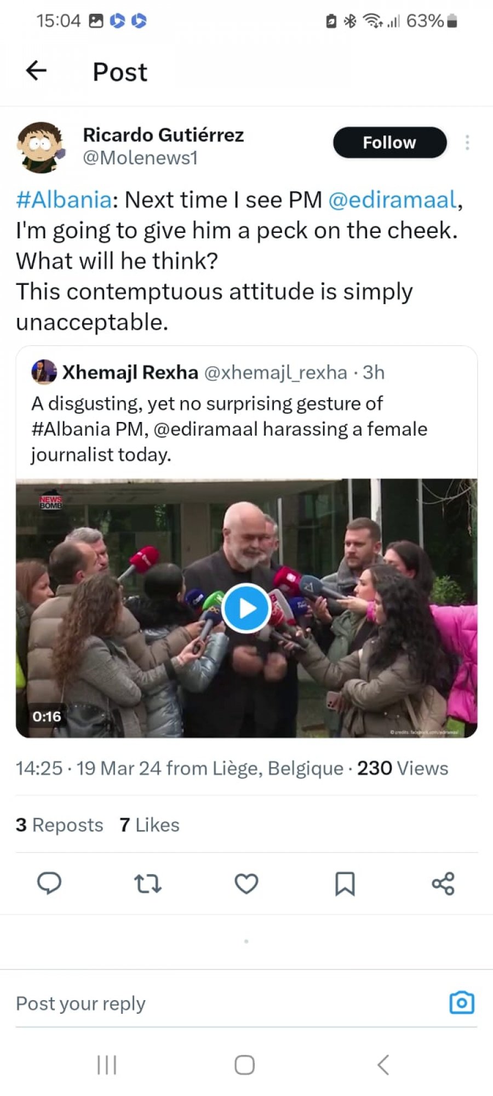Viewport: 493px width, 1096px height.
Task: Tap the Android back chevron in the navigation bar
Action: 383,1065
